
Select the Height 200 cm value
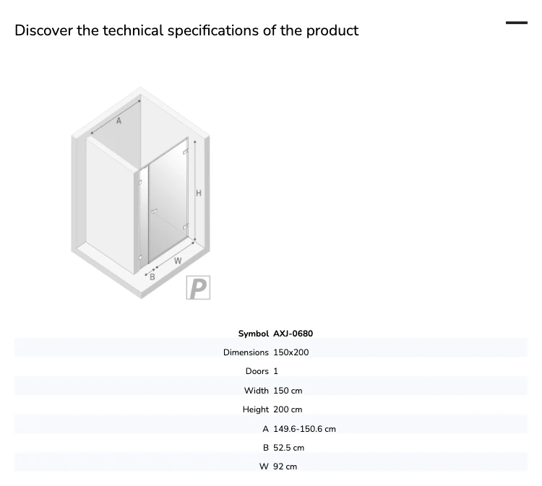click(288, 409)
